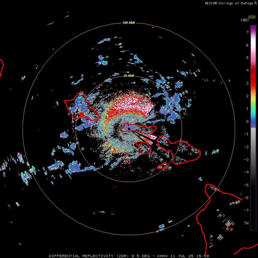Click the -6 dB label on the color scale

point(246,198)
